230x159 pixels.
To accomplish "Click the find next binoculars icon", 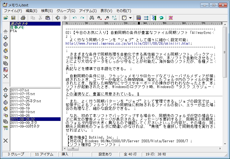I will click(x=99, y=18).
